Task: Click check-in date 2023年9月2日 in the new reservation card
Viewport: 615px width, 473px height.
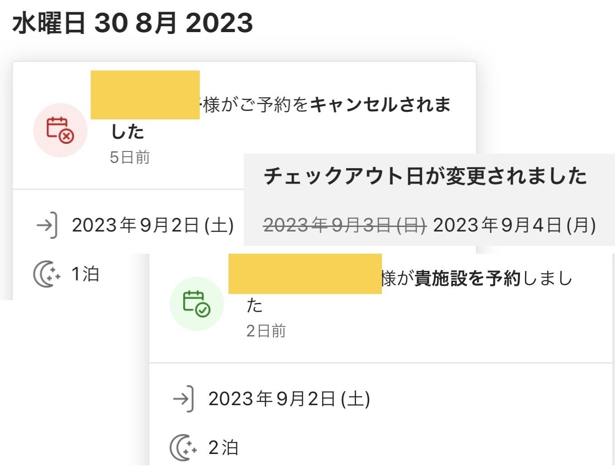Action: click(x=289, y=398)
